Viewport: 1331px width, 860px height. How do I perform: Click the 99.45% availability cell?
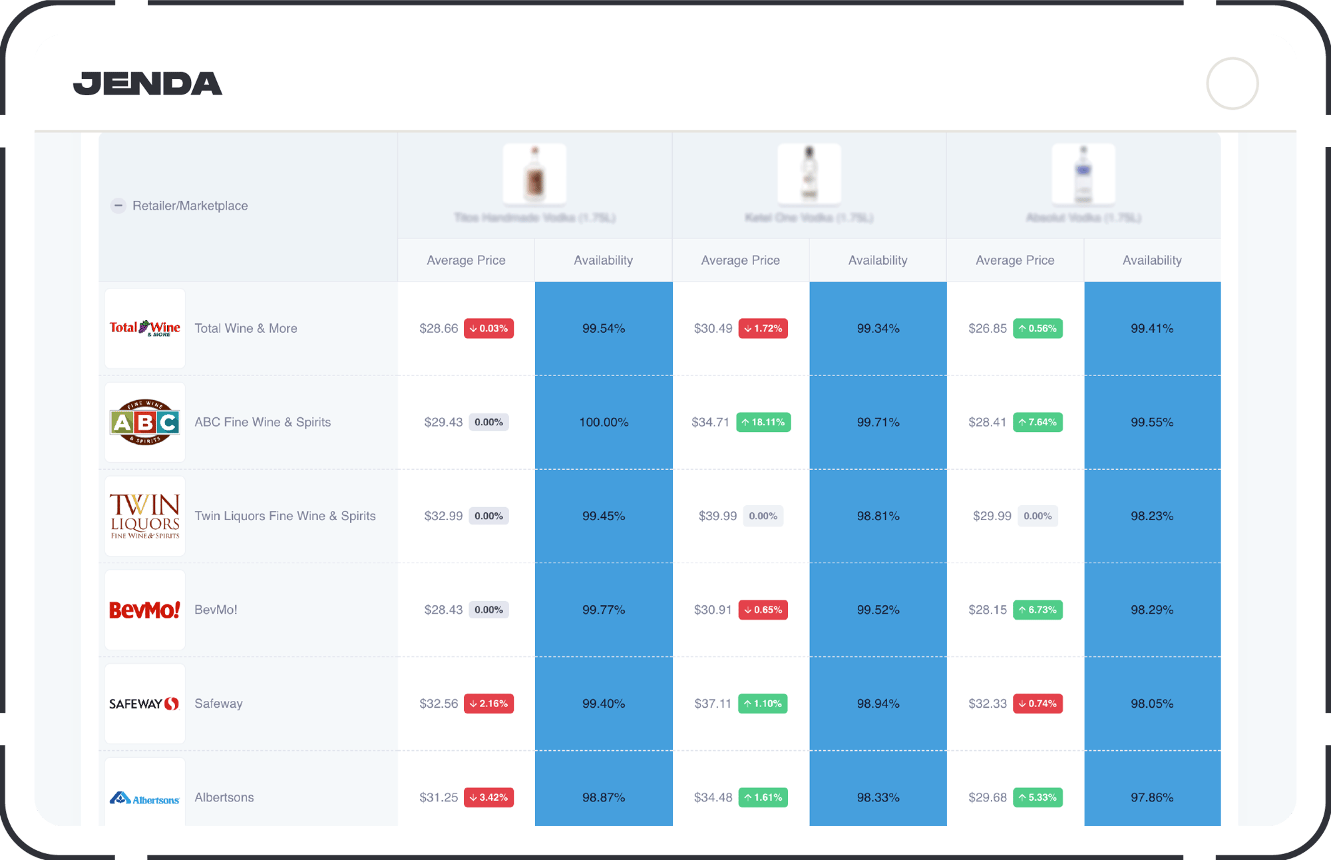tap(604, 516)
